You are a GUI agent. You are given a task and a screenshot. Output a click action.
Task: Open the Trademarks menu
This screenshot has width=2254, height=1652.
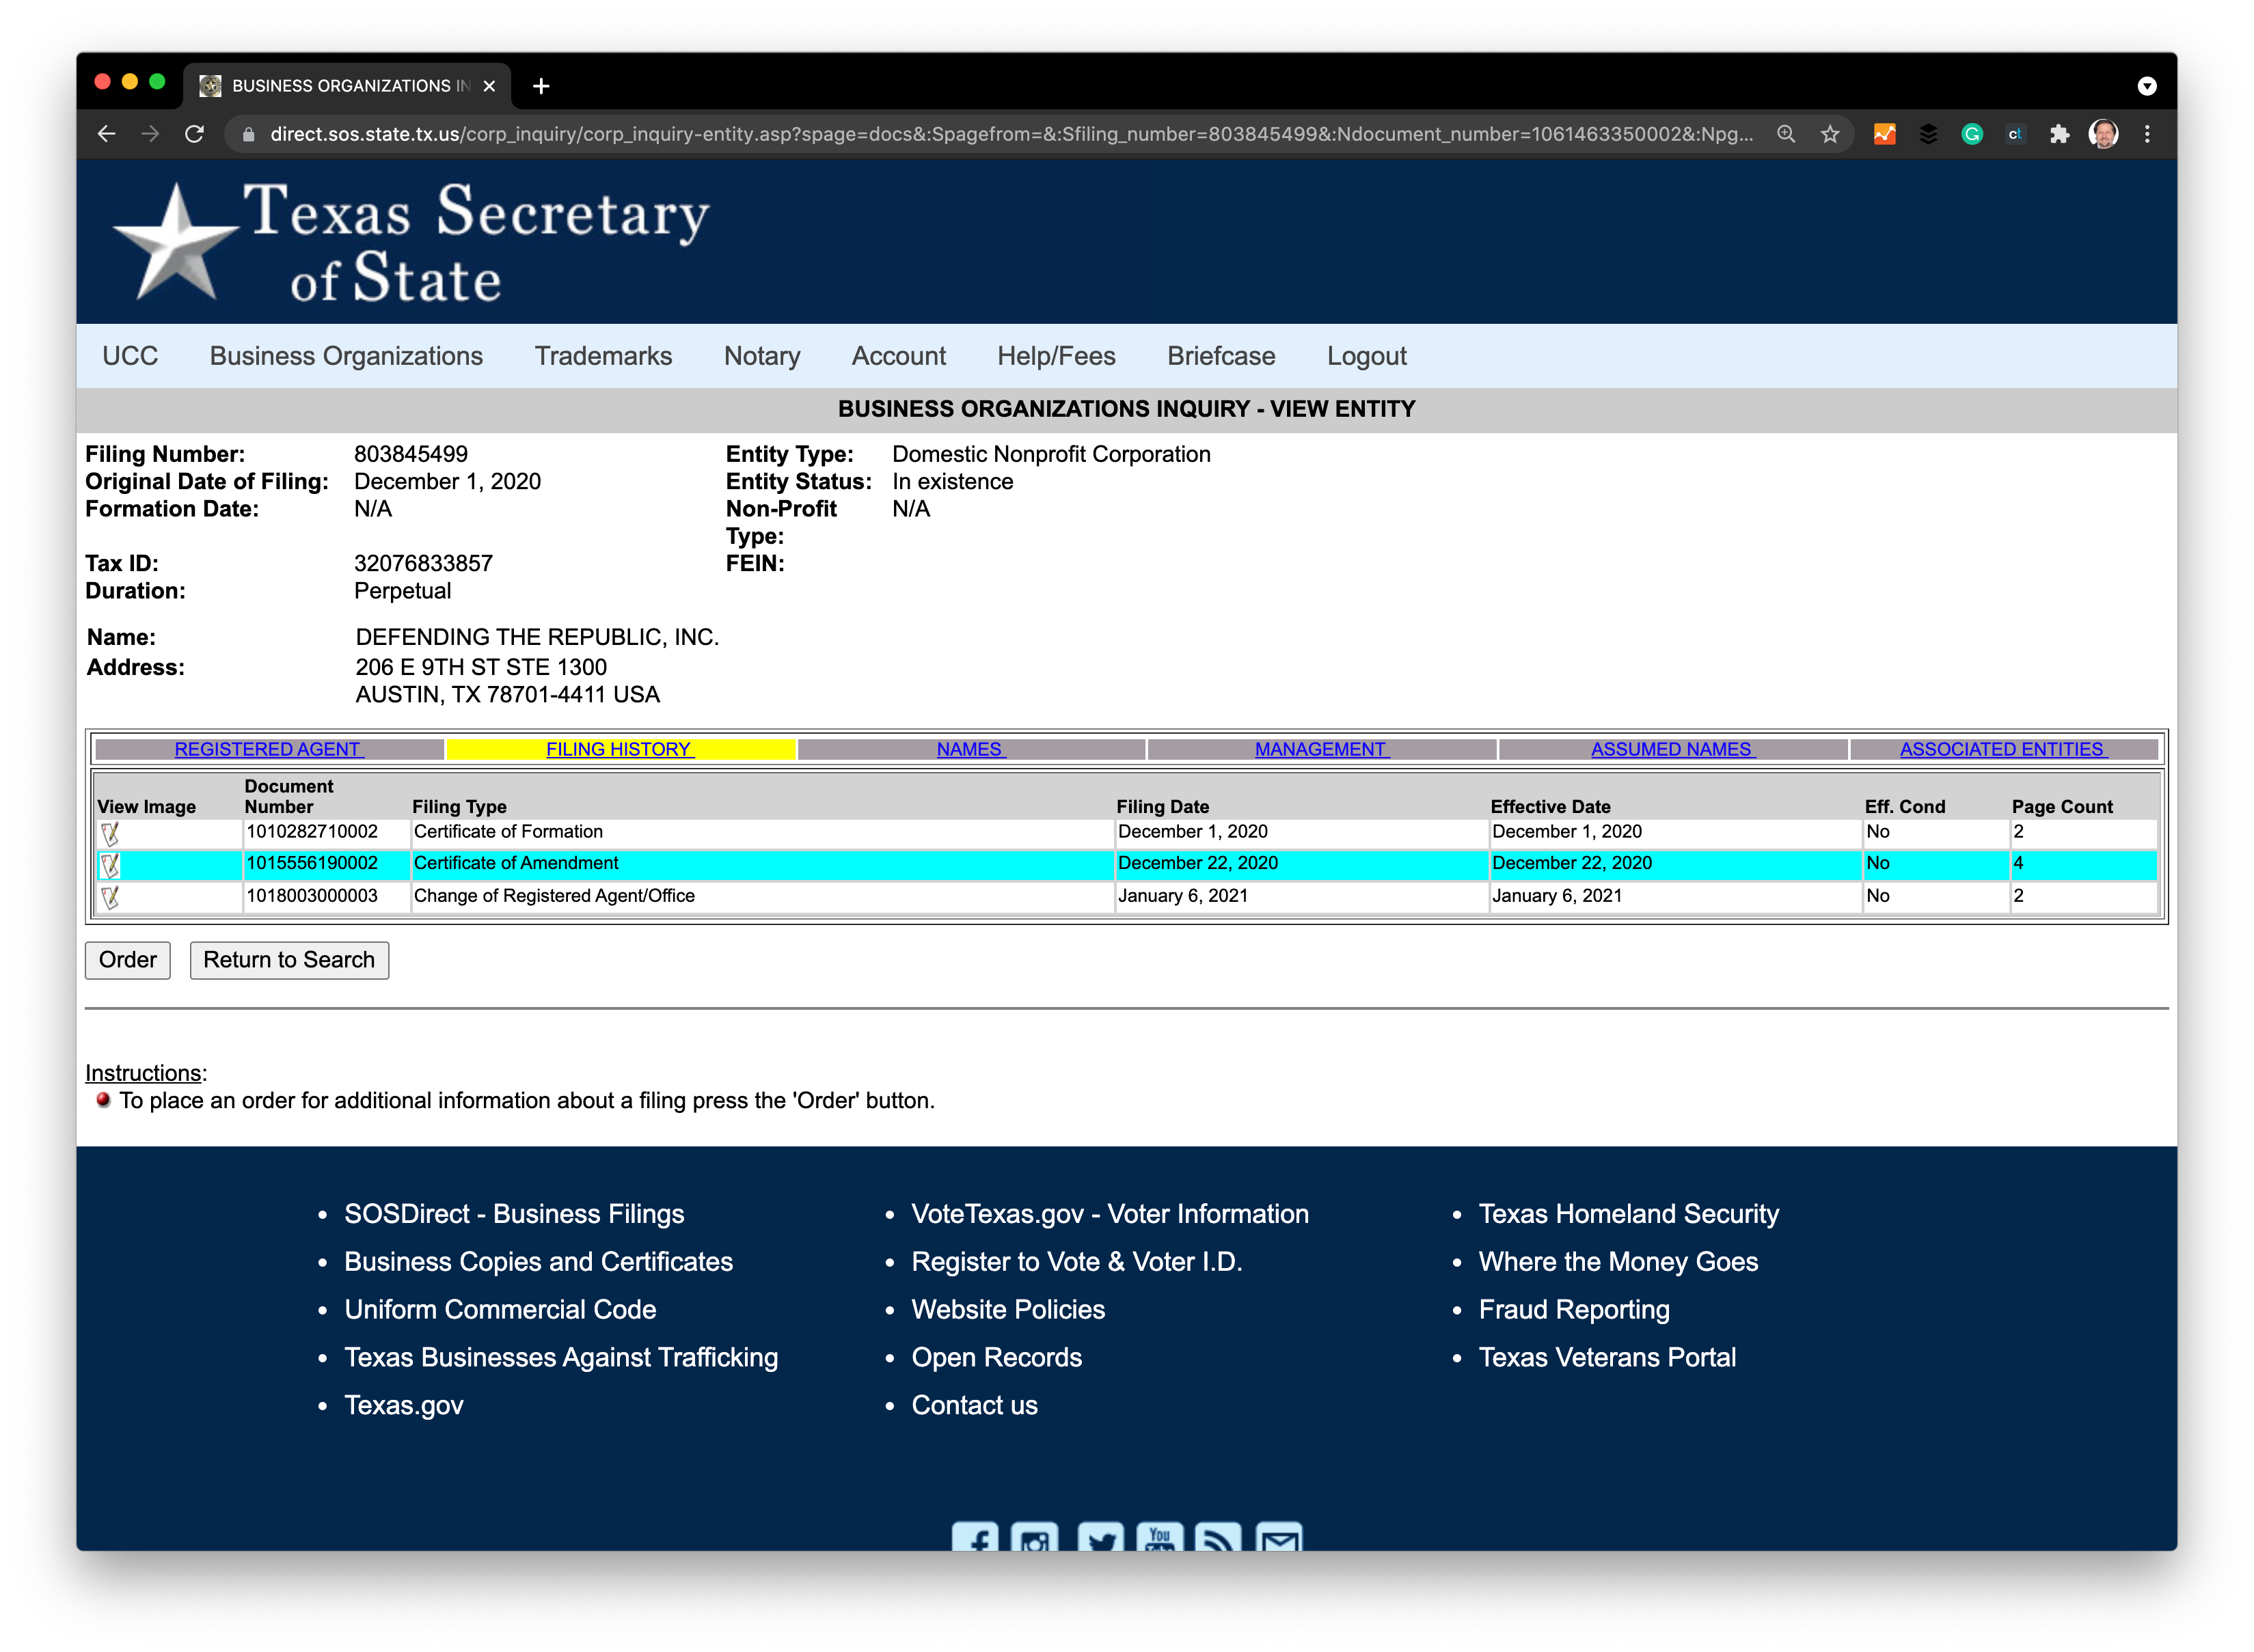(x=603, y=356)
